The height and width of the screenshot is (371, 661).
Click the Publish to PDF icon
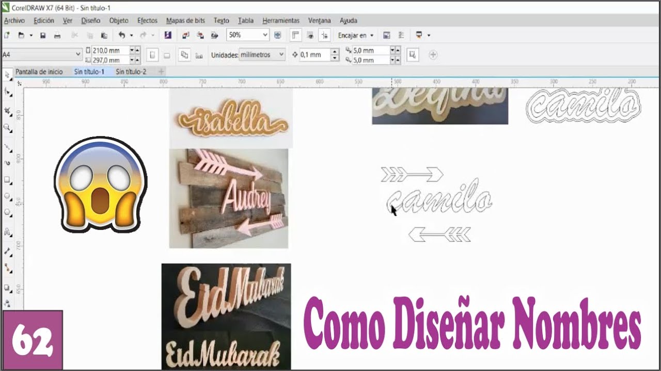coord(215,35)
